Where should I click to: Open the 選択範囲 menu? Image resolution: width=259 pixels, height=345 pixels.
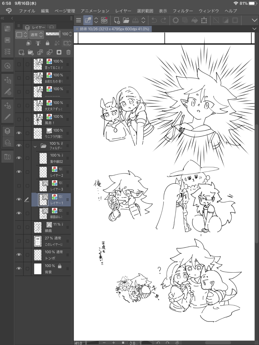(145, 11)
